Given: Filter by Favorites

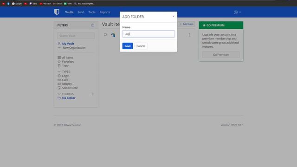Looking at the screenshot, I should tap(68, 62).
